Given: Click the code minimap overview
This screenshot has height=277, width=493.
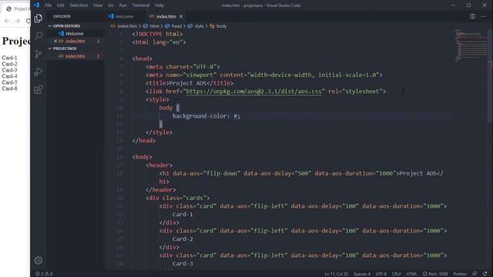Looking at the screenshot, I should pos(471,45).
